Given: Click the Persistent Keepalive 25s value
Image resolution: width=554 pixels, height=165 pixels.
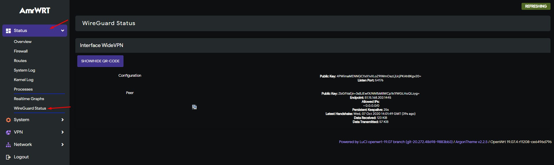Looking at the screenshot, I should [386, 110].
